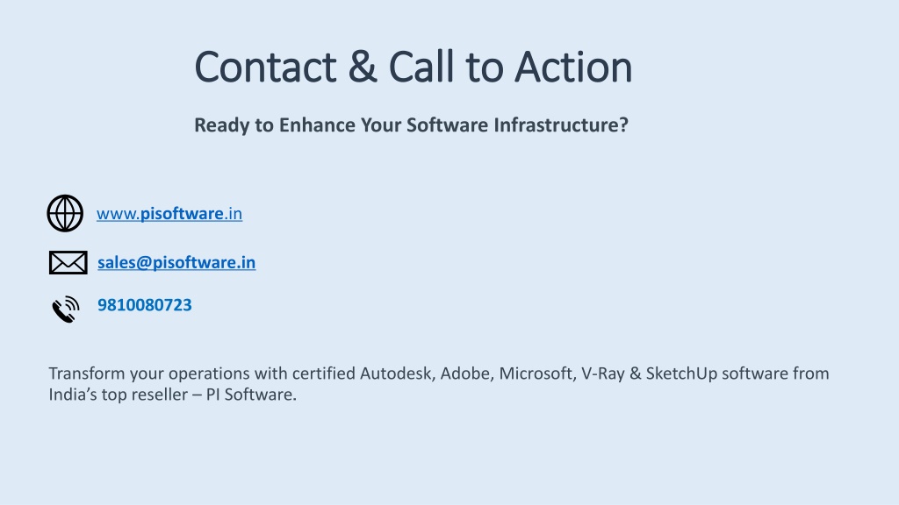Click the ringing phone icon
This screenshot has width=899, height=505.
click(66, 309)
